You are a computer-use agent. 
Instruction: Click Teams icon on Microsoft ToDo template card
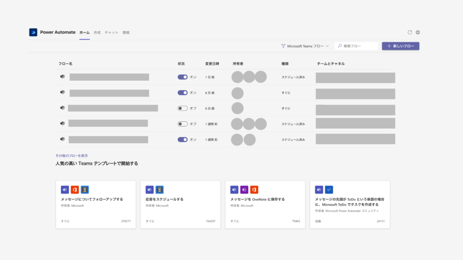coord(319,190)
